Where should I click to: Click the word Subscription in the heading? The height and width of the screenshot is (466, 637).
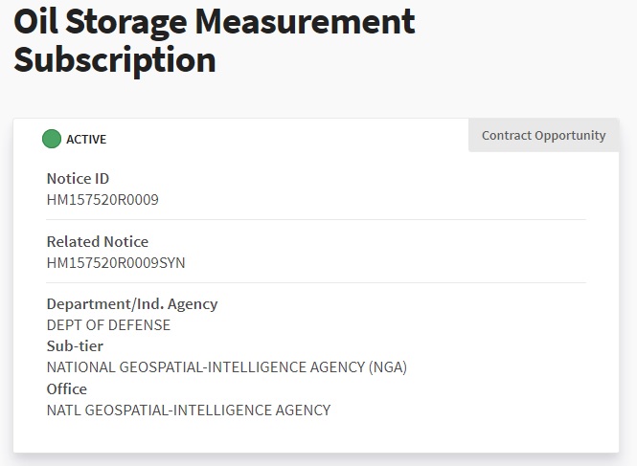[x=115, y=59]
